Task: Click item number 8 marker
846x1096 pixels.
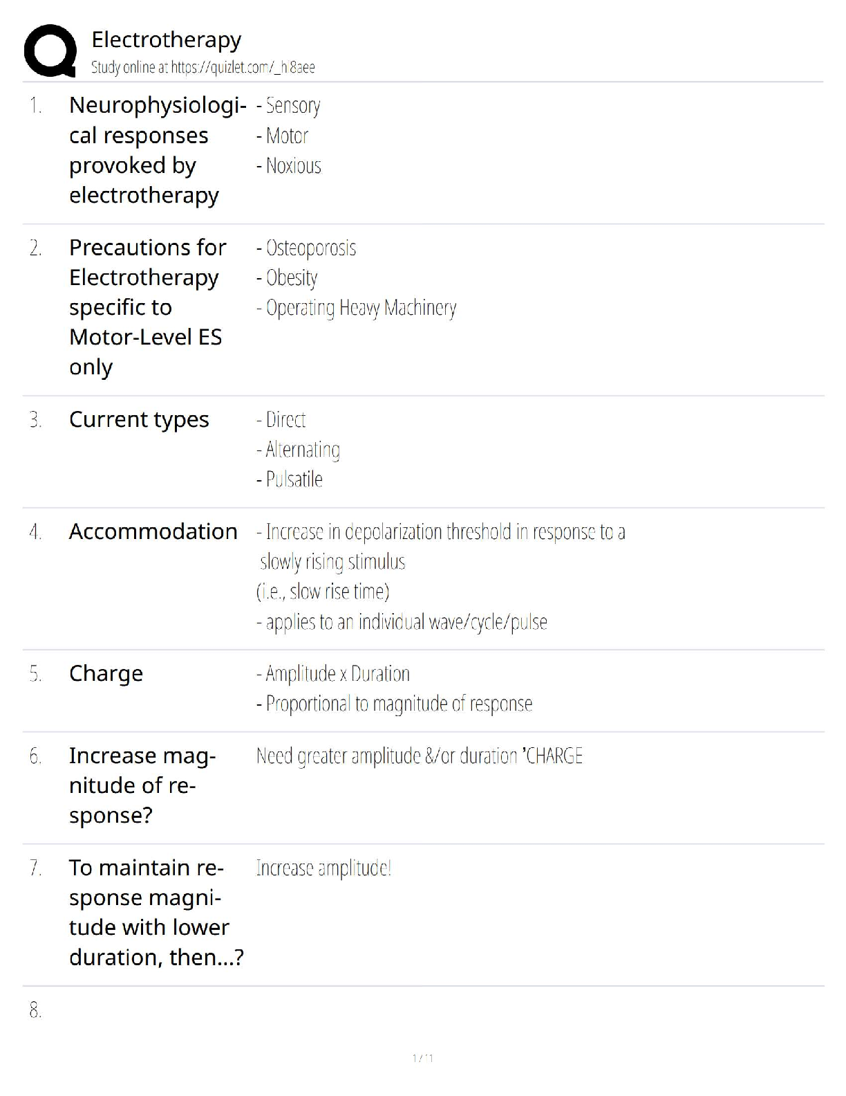Action: (35, 1010)
